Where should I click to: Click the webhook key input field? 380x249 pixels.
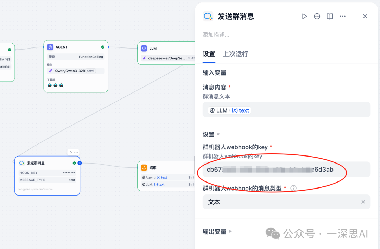(x=286, y=169)
